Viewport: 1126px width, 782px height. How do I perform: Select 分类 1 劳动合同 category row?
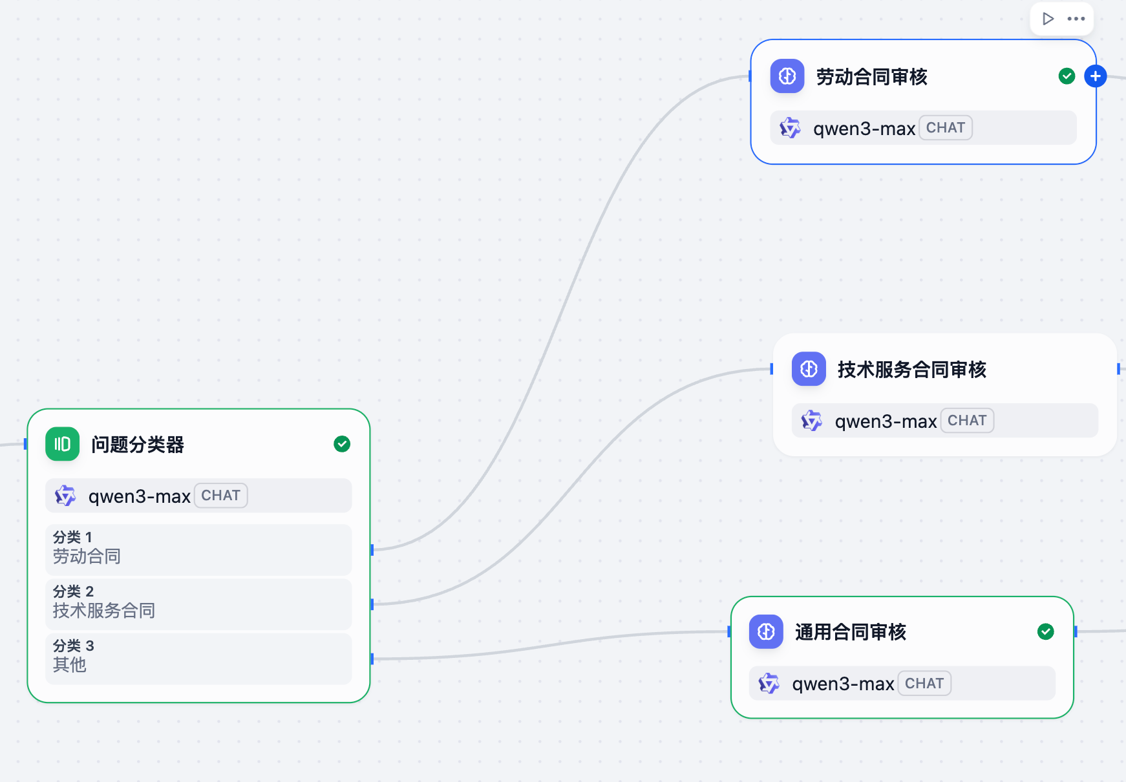tap(198, 548)
